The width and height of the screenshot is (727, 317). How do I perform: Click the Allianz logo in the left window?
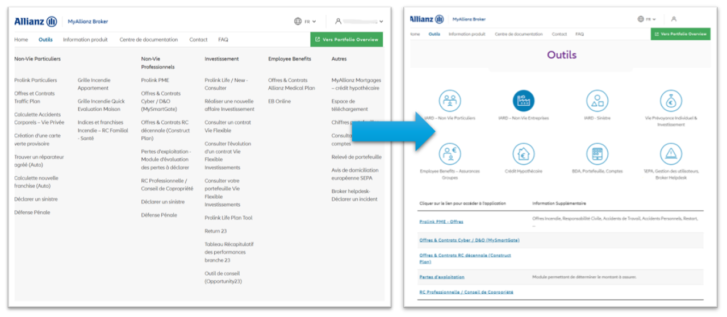click(x=36, y=22)
